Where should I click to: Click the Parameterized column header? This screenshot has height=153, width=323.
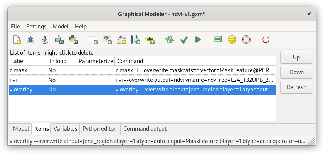(x=95, y=61)
